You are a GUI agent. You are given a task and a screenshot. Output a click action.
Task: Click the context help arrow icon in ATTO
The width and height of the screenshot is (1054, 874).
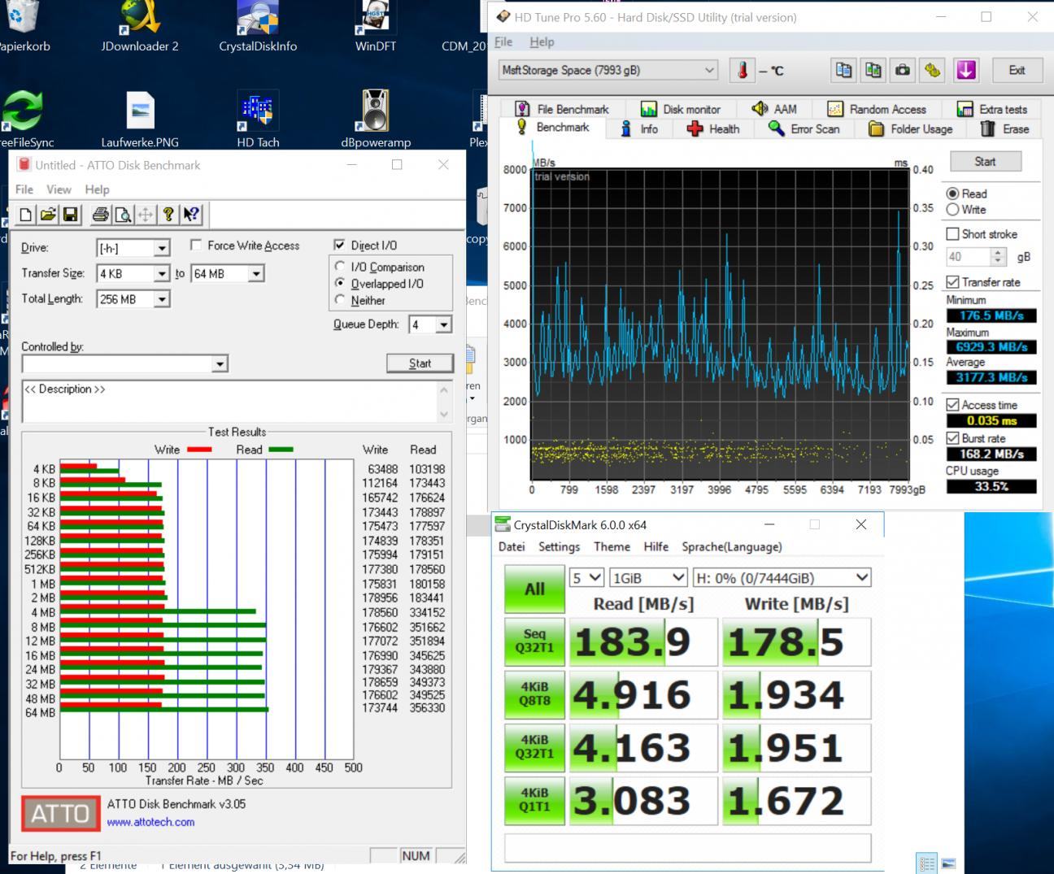point(191,215)
